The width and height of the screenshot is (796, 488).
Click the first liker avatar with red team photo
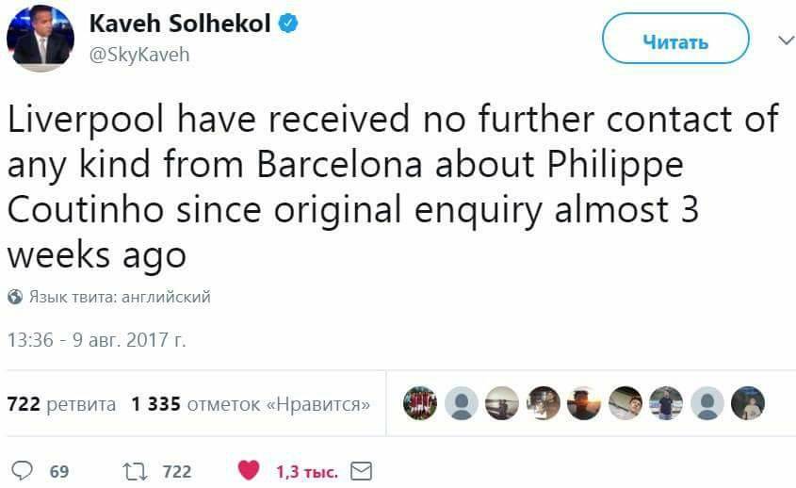[x=420, y=403]
